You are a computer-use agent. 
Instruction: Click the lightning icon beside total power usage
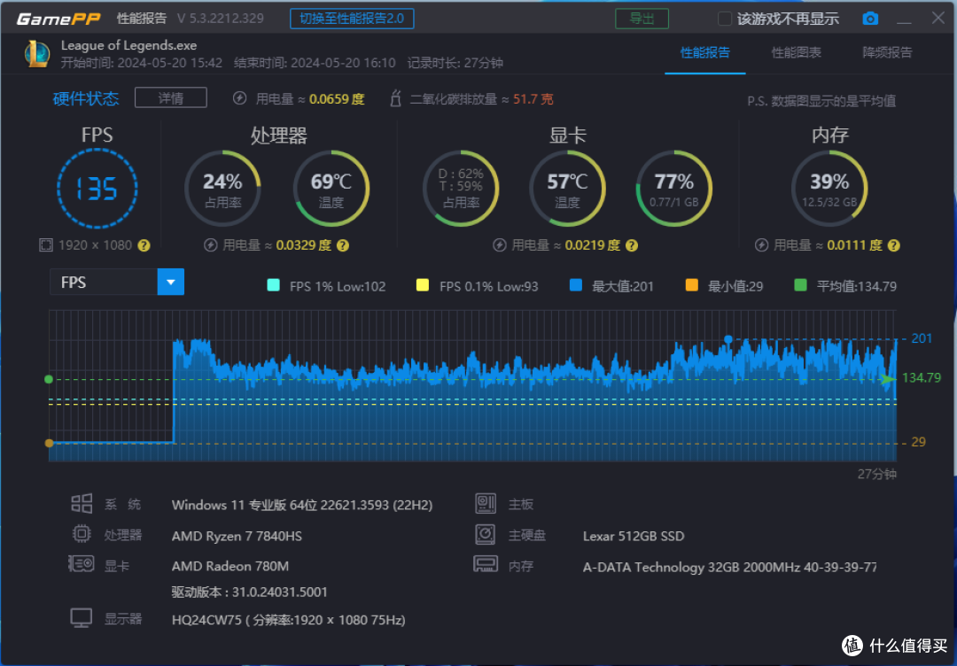pos(240,98)
